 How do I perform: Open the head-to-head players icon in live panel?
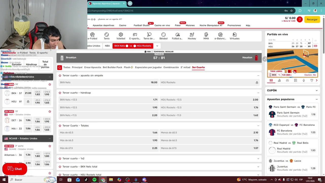pyautogui.click(x=287, y=80)
